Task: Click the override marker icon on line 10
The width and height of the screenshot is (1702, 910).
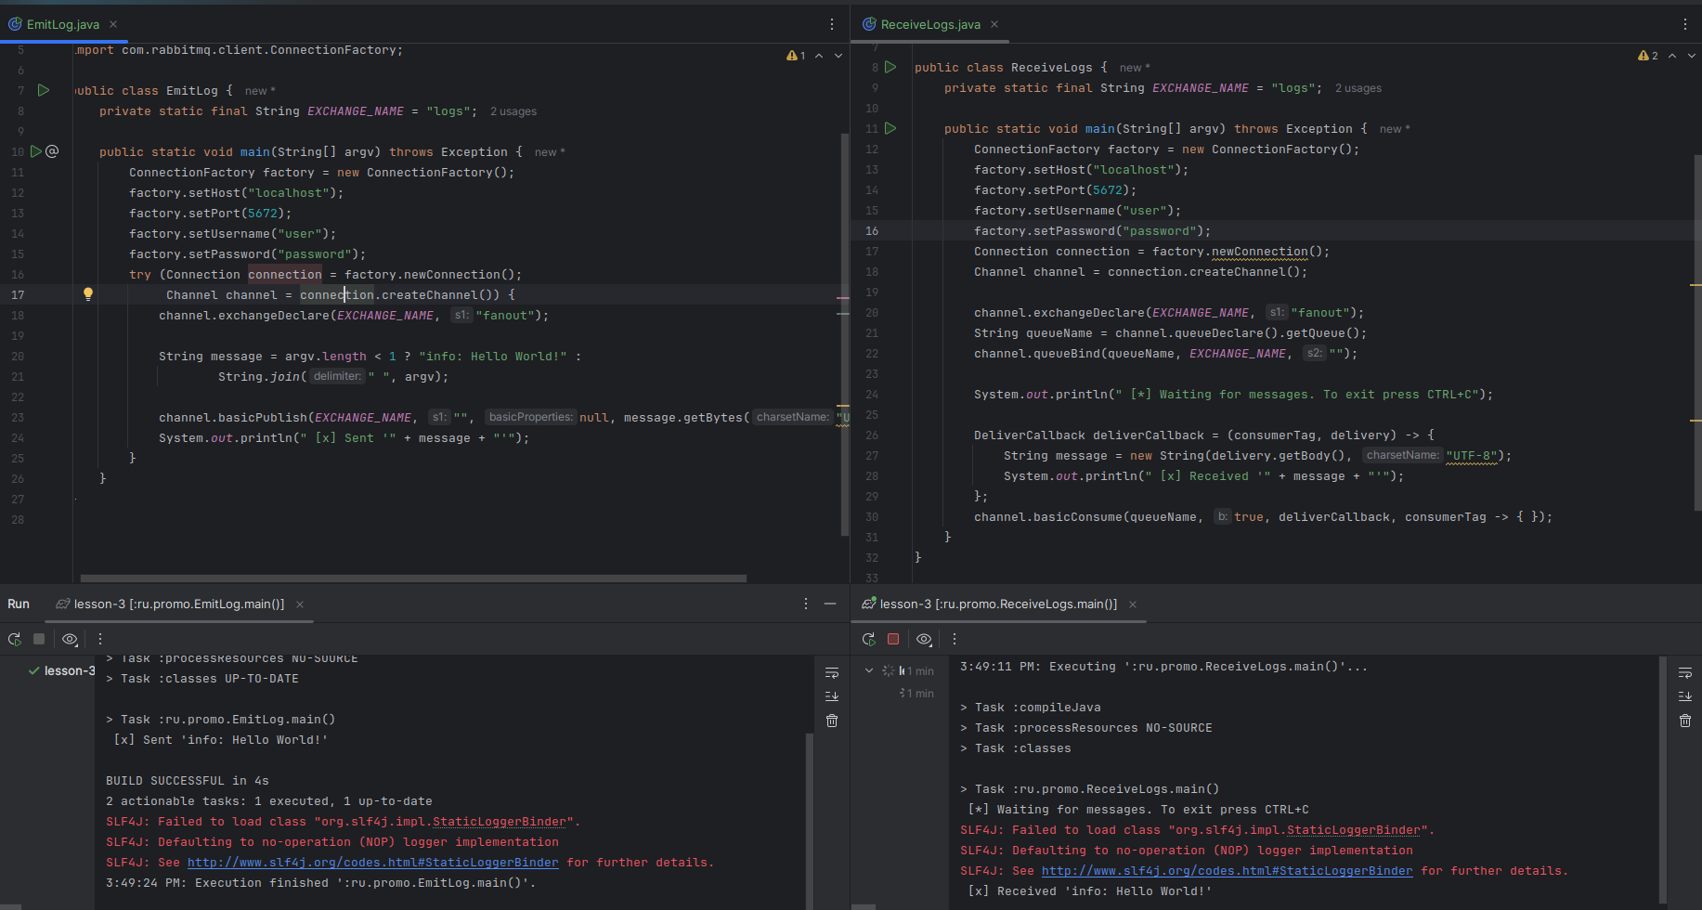Action: 52,151
